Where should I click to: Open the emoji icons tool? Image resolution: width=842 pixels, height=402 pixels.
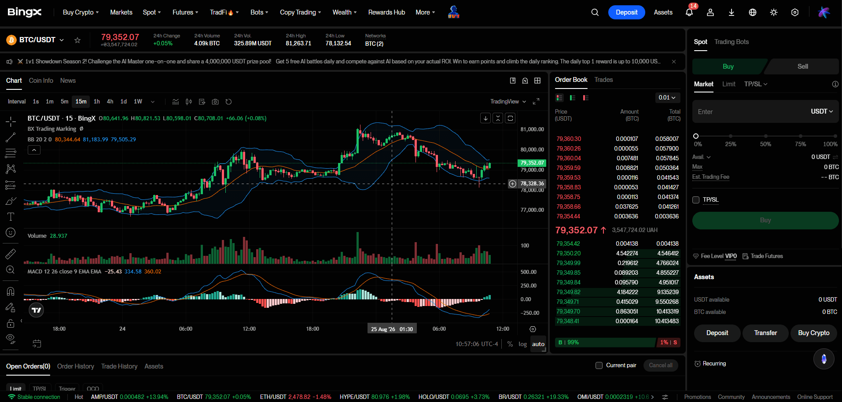pyautogui.click(x=11, y=232)
